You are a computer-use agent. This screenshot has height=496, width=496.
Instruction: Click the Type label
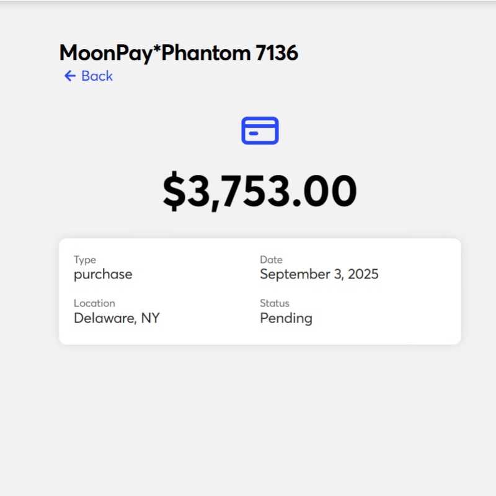[x=85, y=260]
